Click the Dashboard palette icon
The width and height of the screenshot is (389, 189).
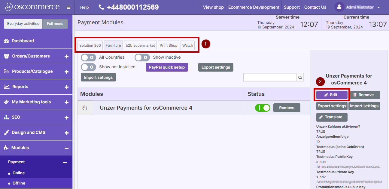[x=6, y=41]
